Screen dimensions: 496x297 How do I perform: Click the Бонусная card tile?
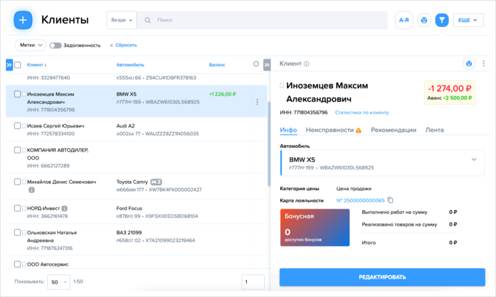pos(315,227)
